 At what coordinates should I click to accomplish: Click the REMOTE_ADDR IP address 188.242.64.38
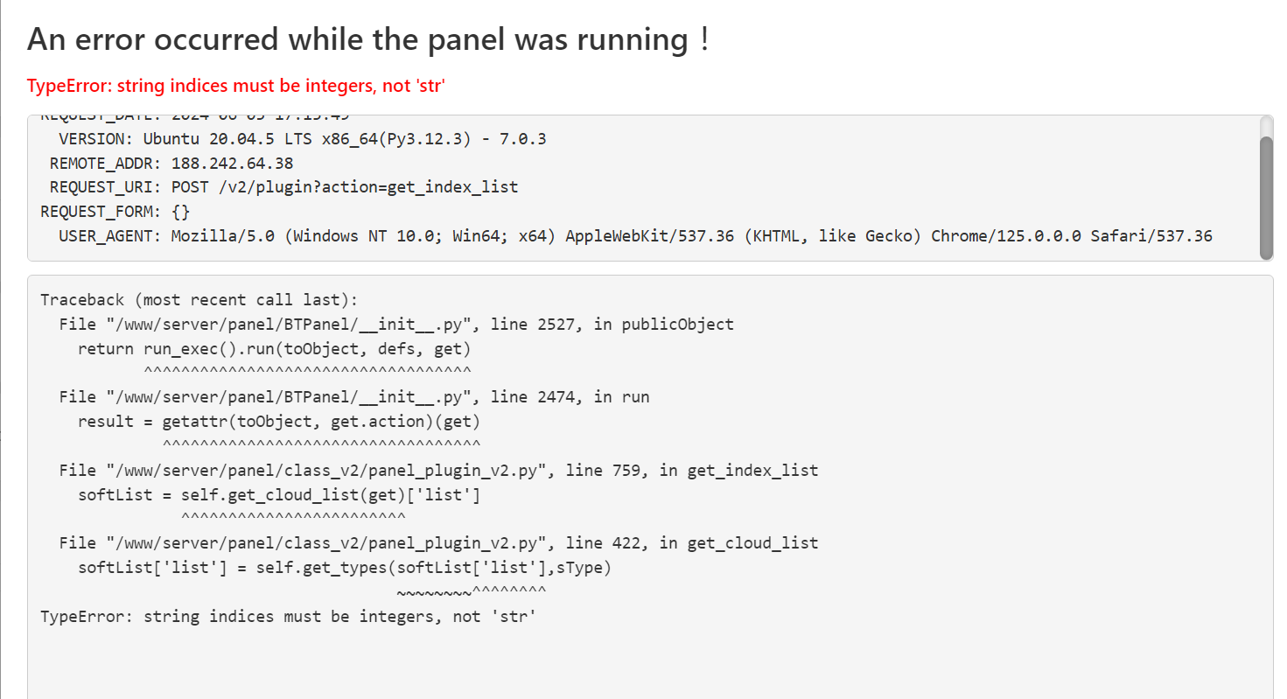point(232,164)
